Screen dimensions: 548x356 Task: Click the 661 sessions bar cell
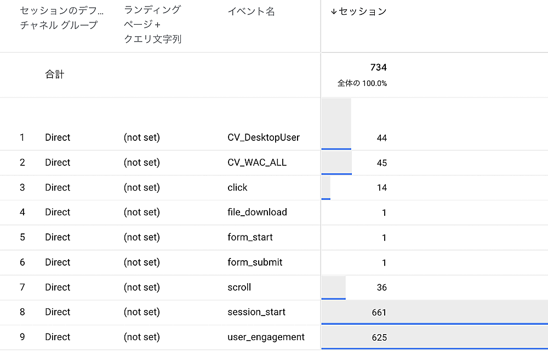[x=379, y=313]
